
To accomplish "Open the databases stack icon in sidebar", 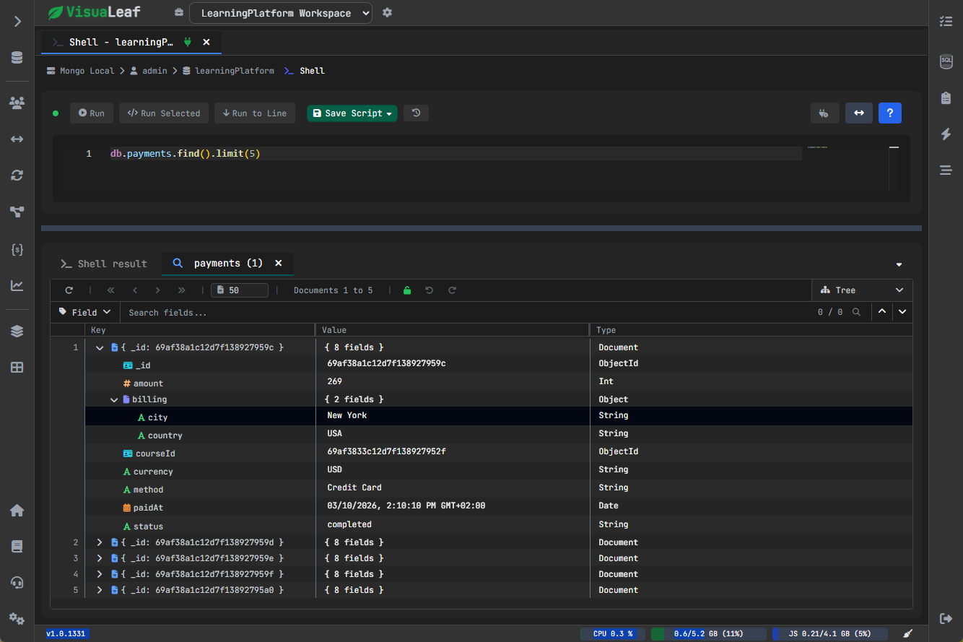I will (x=17, y=58).
